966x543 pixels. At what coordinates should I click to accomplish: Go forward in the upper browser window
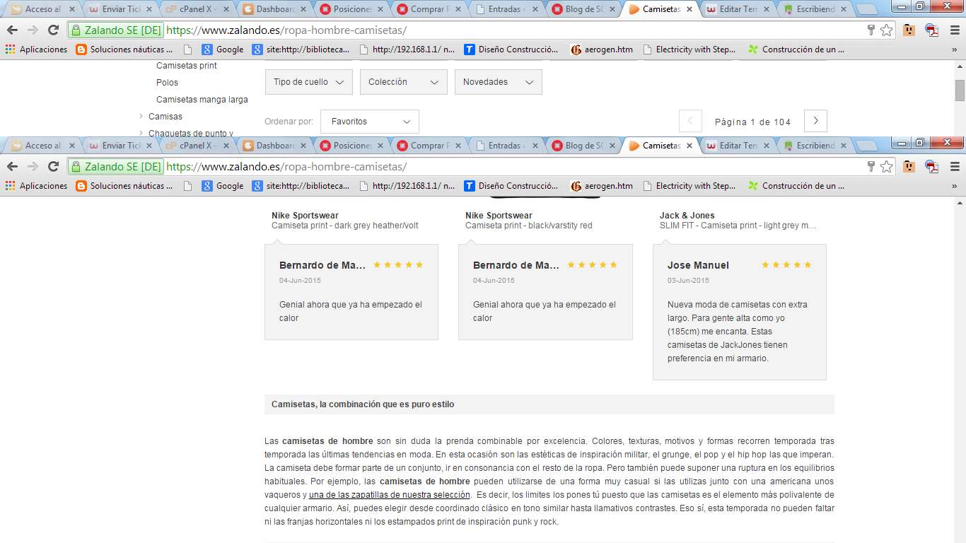click(33, 30)
